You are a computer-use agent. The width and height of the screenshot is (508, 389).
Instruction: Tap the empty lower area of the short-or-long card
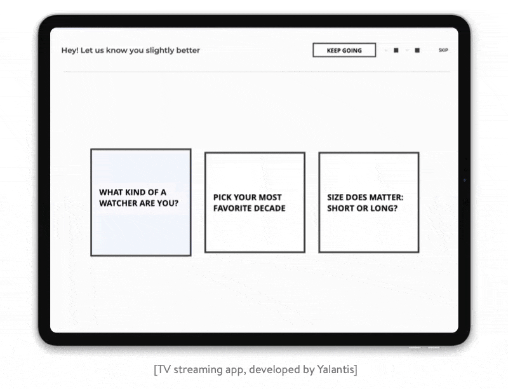click(x=368, y=235)
